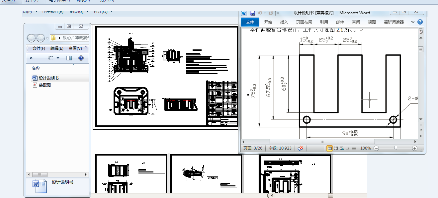Viewport: 438px width, 198px height.
Task: Open the view options dropdown arrow
Action: pos(58,58)
